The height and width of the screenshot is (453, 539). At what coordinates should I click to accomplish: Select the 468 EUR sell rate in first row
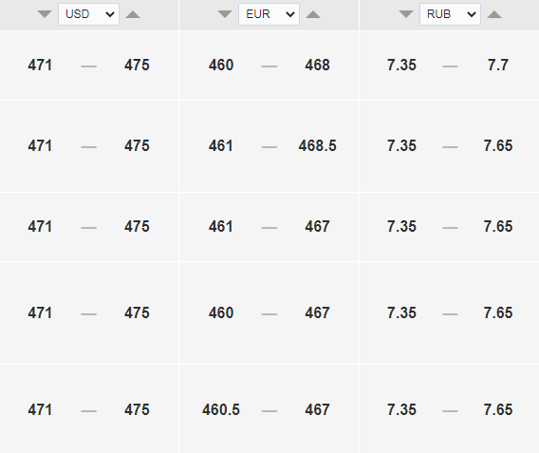[x=317, y=65]
